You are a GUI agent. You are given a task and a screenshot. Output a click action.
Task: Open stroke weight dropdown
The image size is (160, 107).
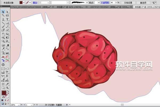click(48, 3)
